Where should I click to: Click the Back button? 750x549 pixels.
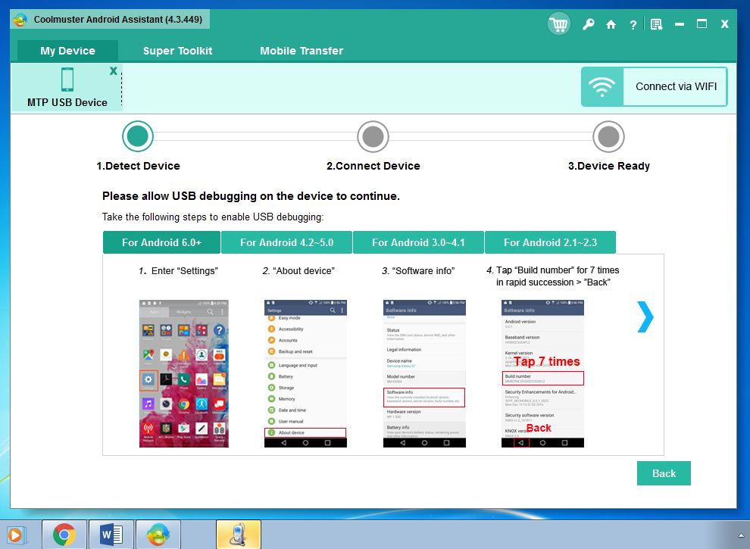click(x=664, y=473)
